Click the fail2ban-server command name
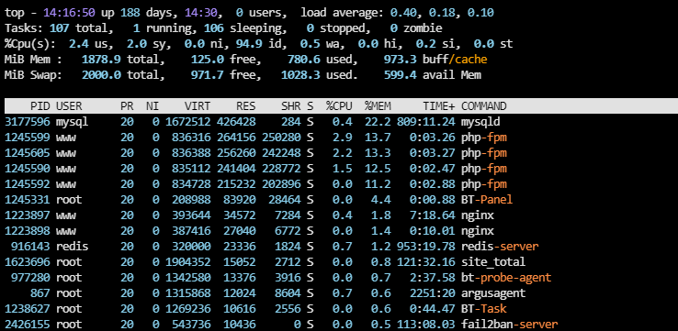The width and height of the screenshot is (678, 331). [510, 324]
